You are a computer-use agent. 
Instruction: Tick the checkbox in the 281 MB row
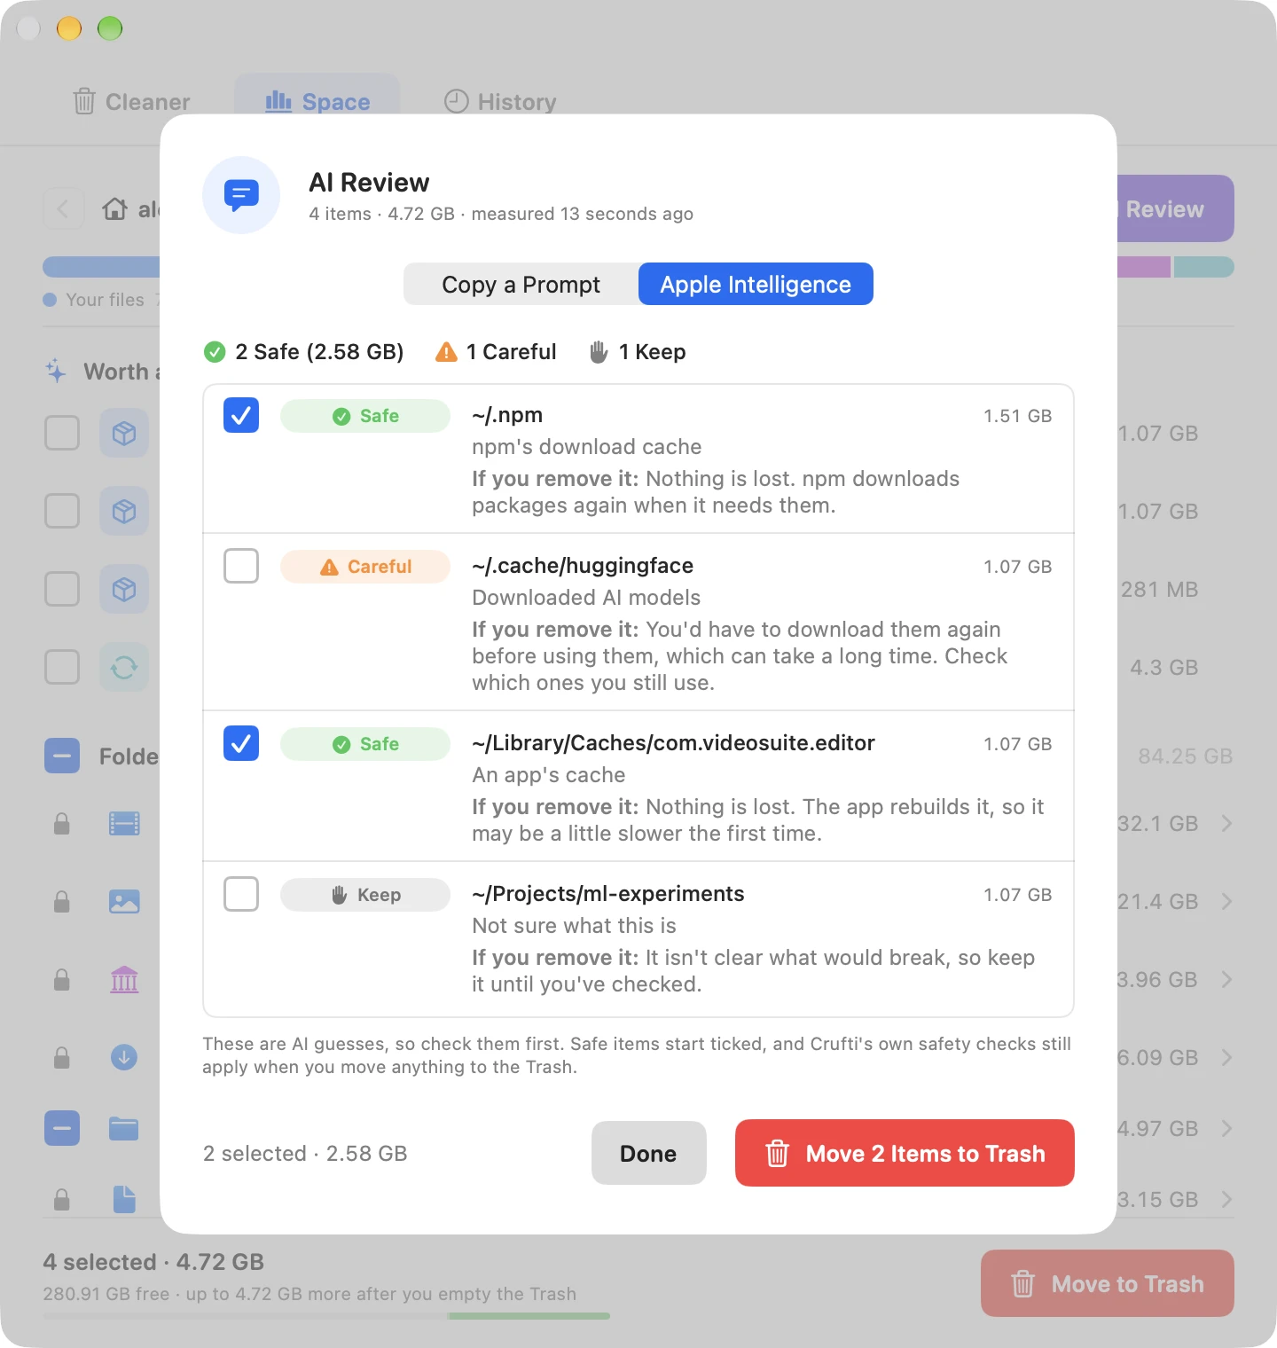[62, 589]
